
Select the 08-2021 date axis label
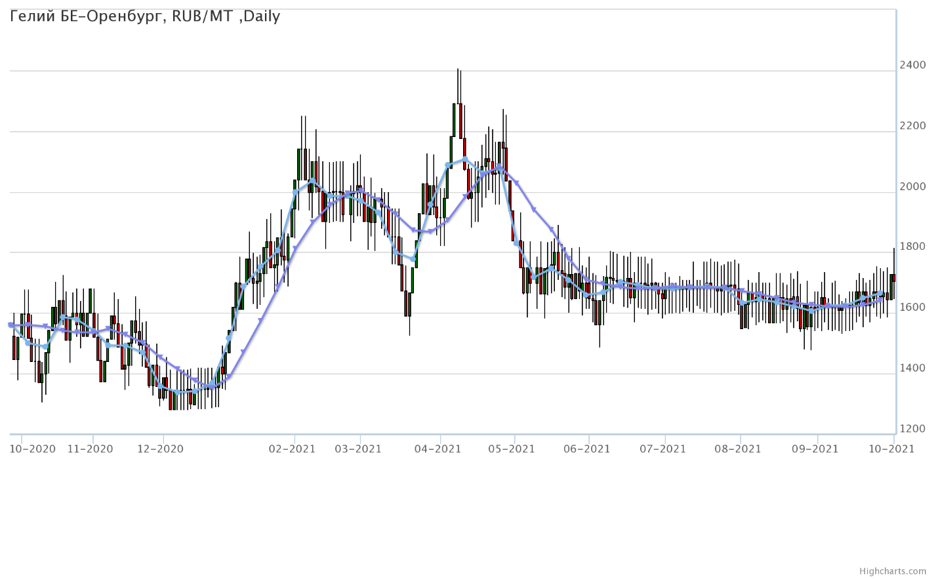(x=738, y=449)
